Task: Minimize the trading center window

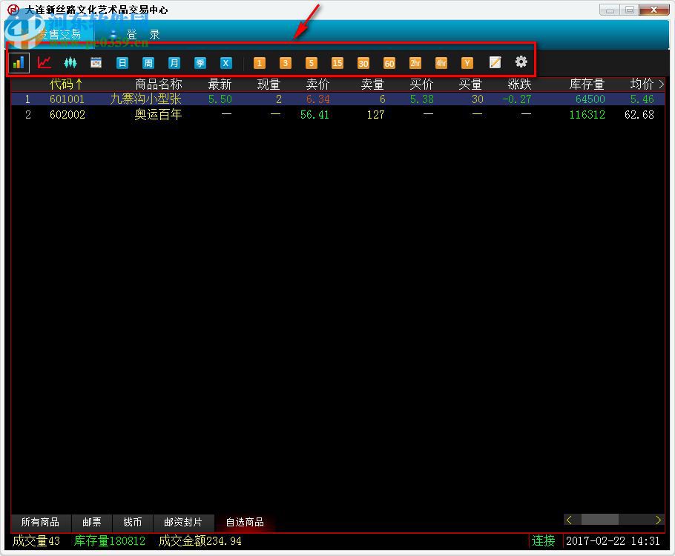Action: pyautogui.click(x=610, y=10)
